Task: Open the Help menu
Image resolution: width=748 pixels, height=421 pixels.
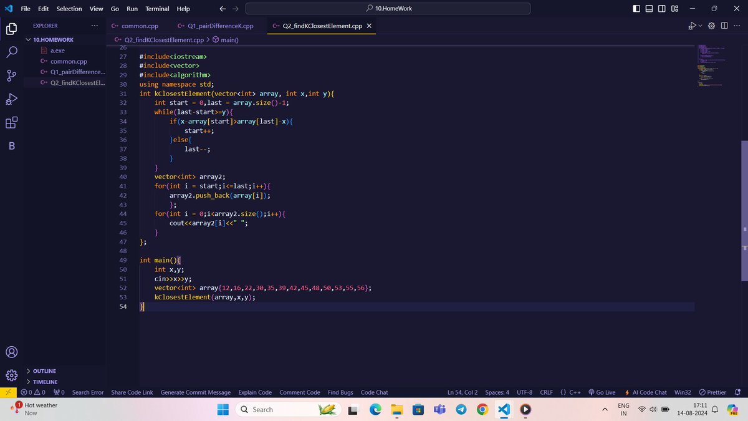Action: [183, 9]
